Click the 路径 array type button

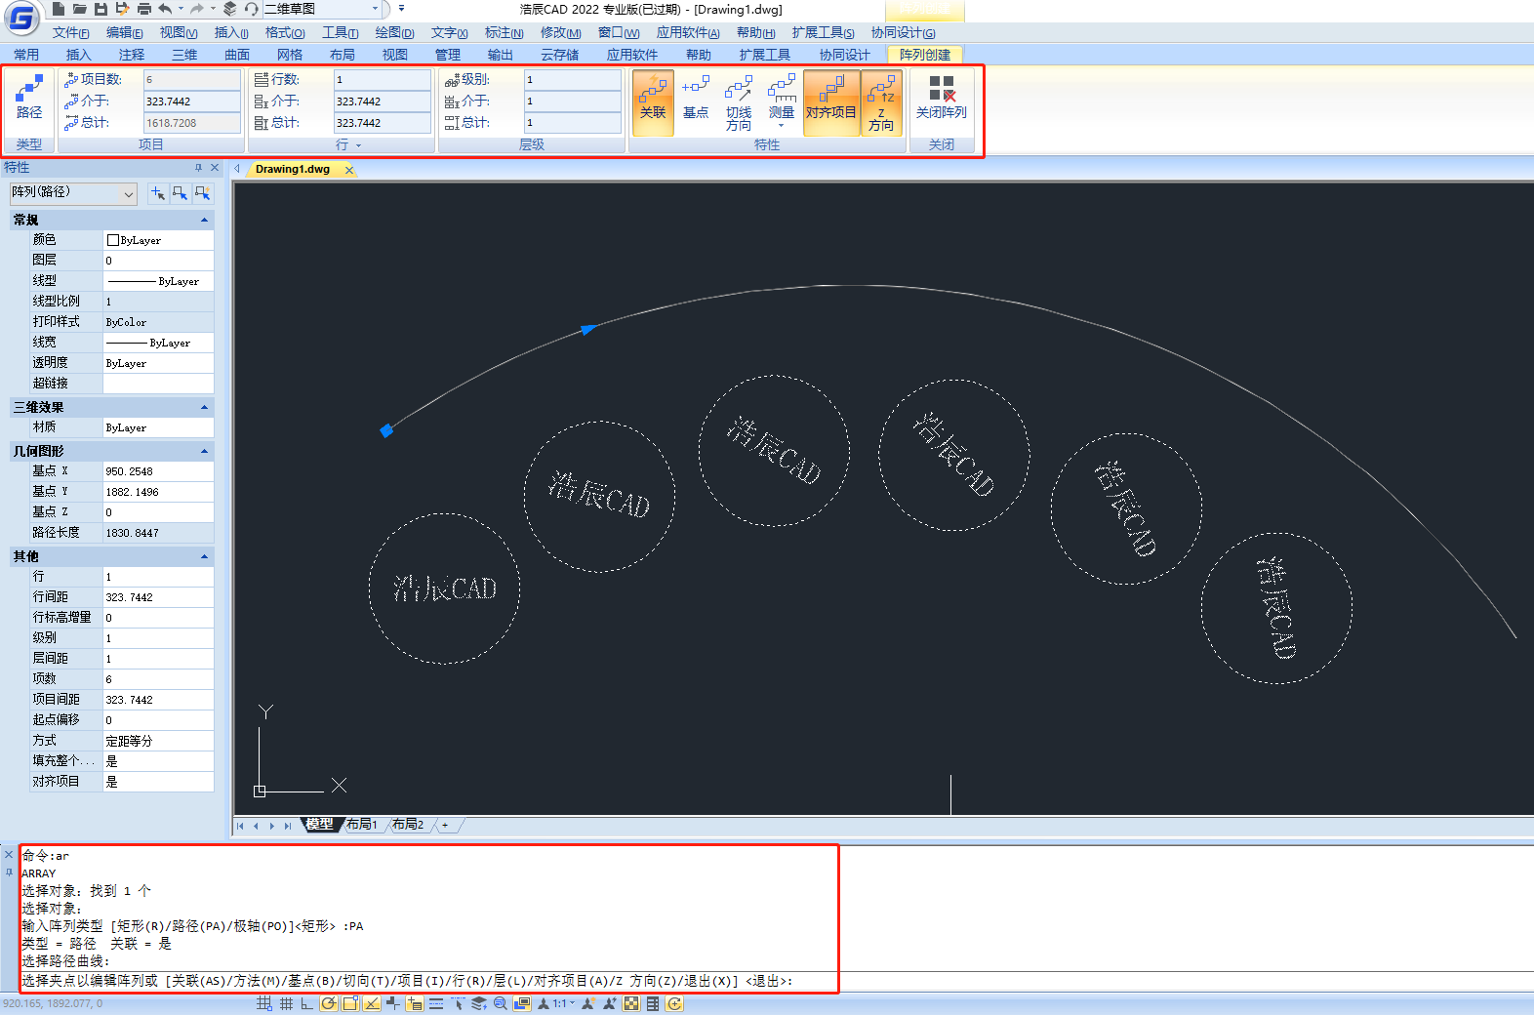tap(29, 98)
